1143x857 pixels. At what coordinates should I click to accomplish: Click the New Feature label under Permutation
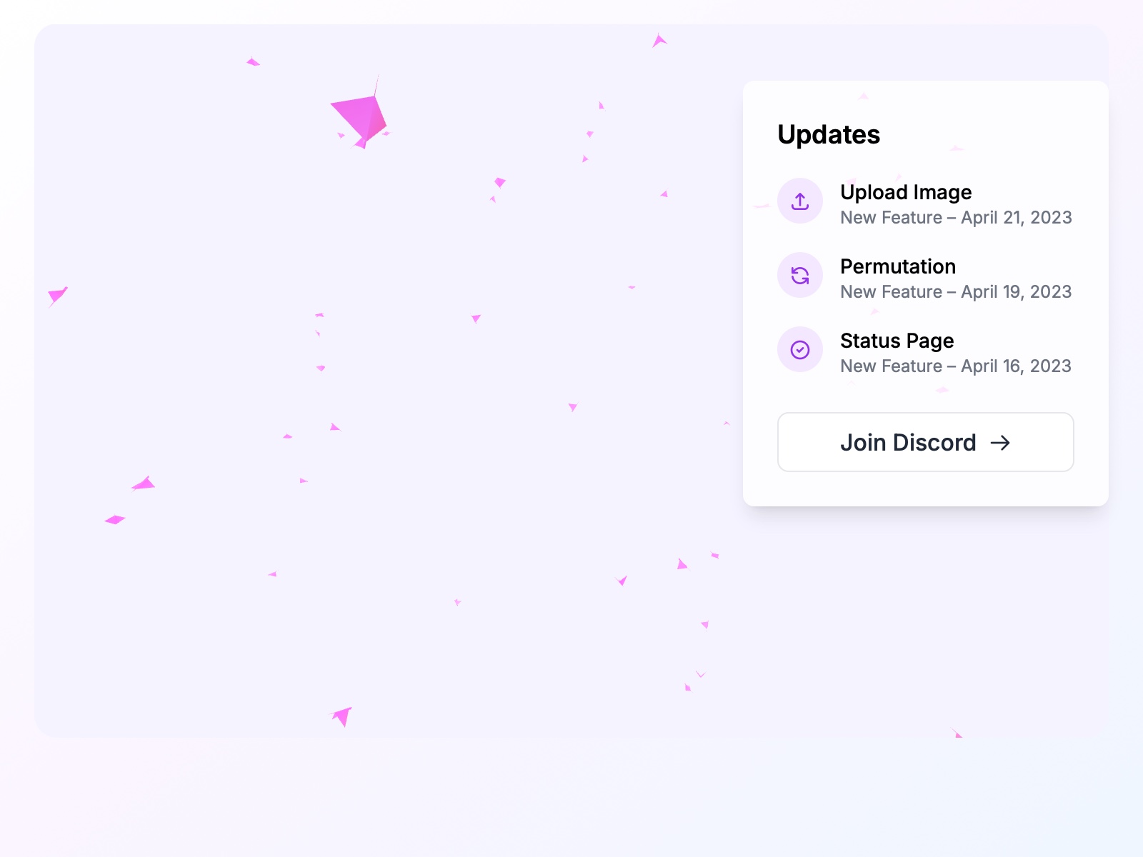(x=891, y=292)
